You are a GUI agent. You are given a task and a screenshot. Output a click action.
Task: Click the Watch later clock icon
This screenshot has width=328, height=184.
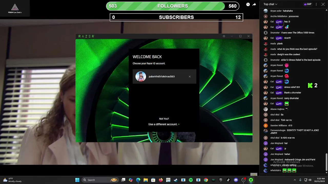coord(248,4)
